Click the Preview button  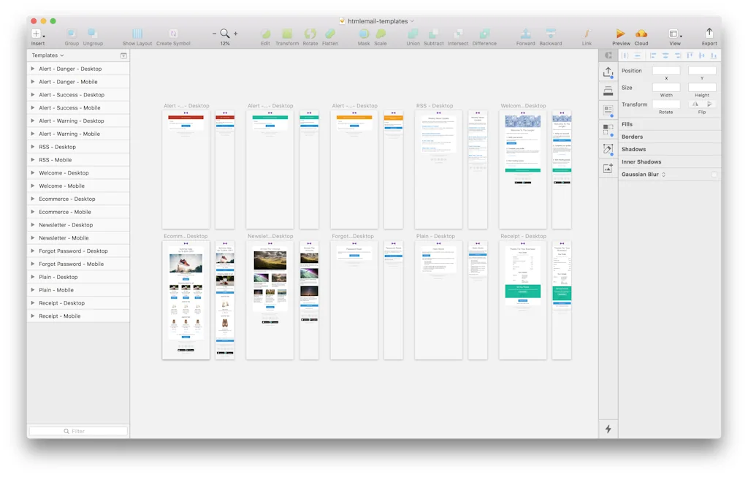620,34
